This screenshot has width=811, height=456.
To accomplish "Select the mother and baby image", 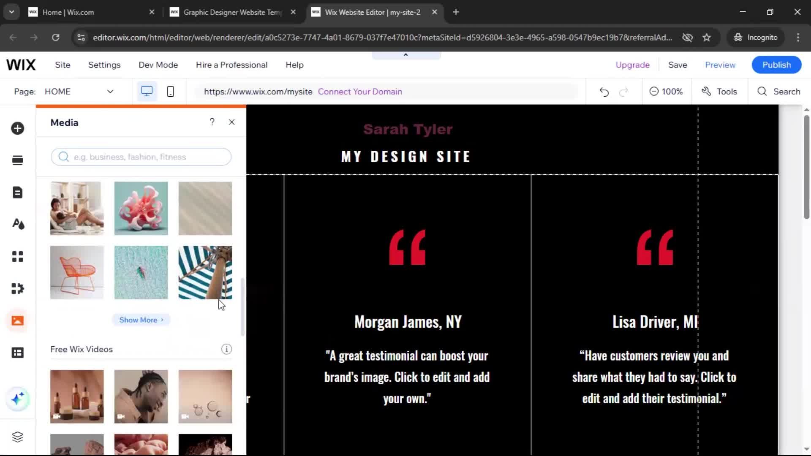I will [77, 209].
